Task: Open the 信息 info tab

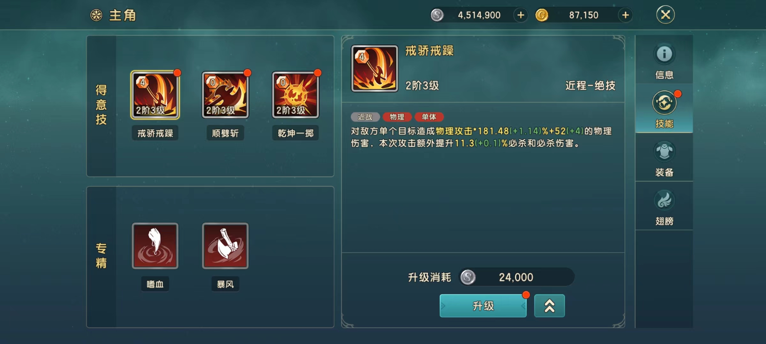Action: pos(664,61)
